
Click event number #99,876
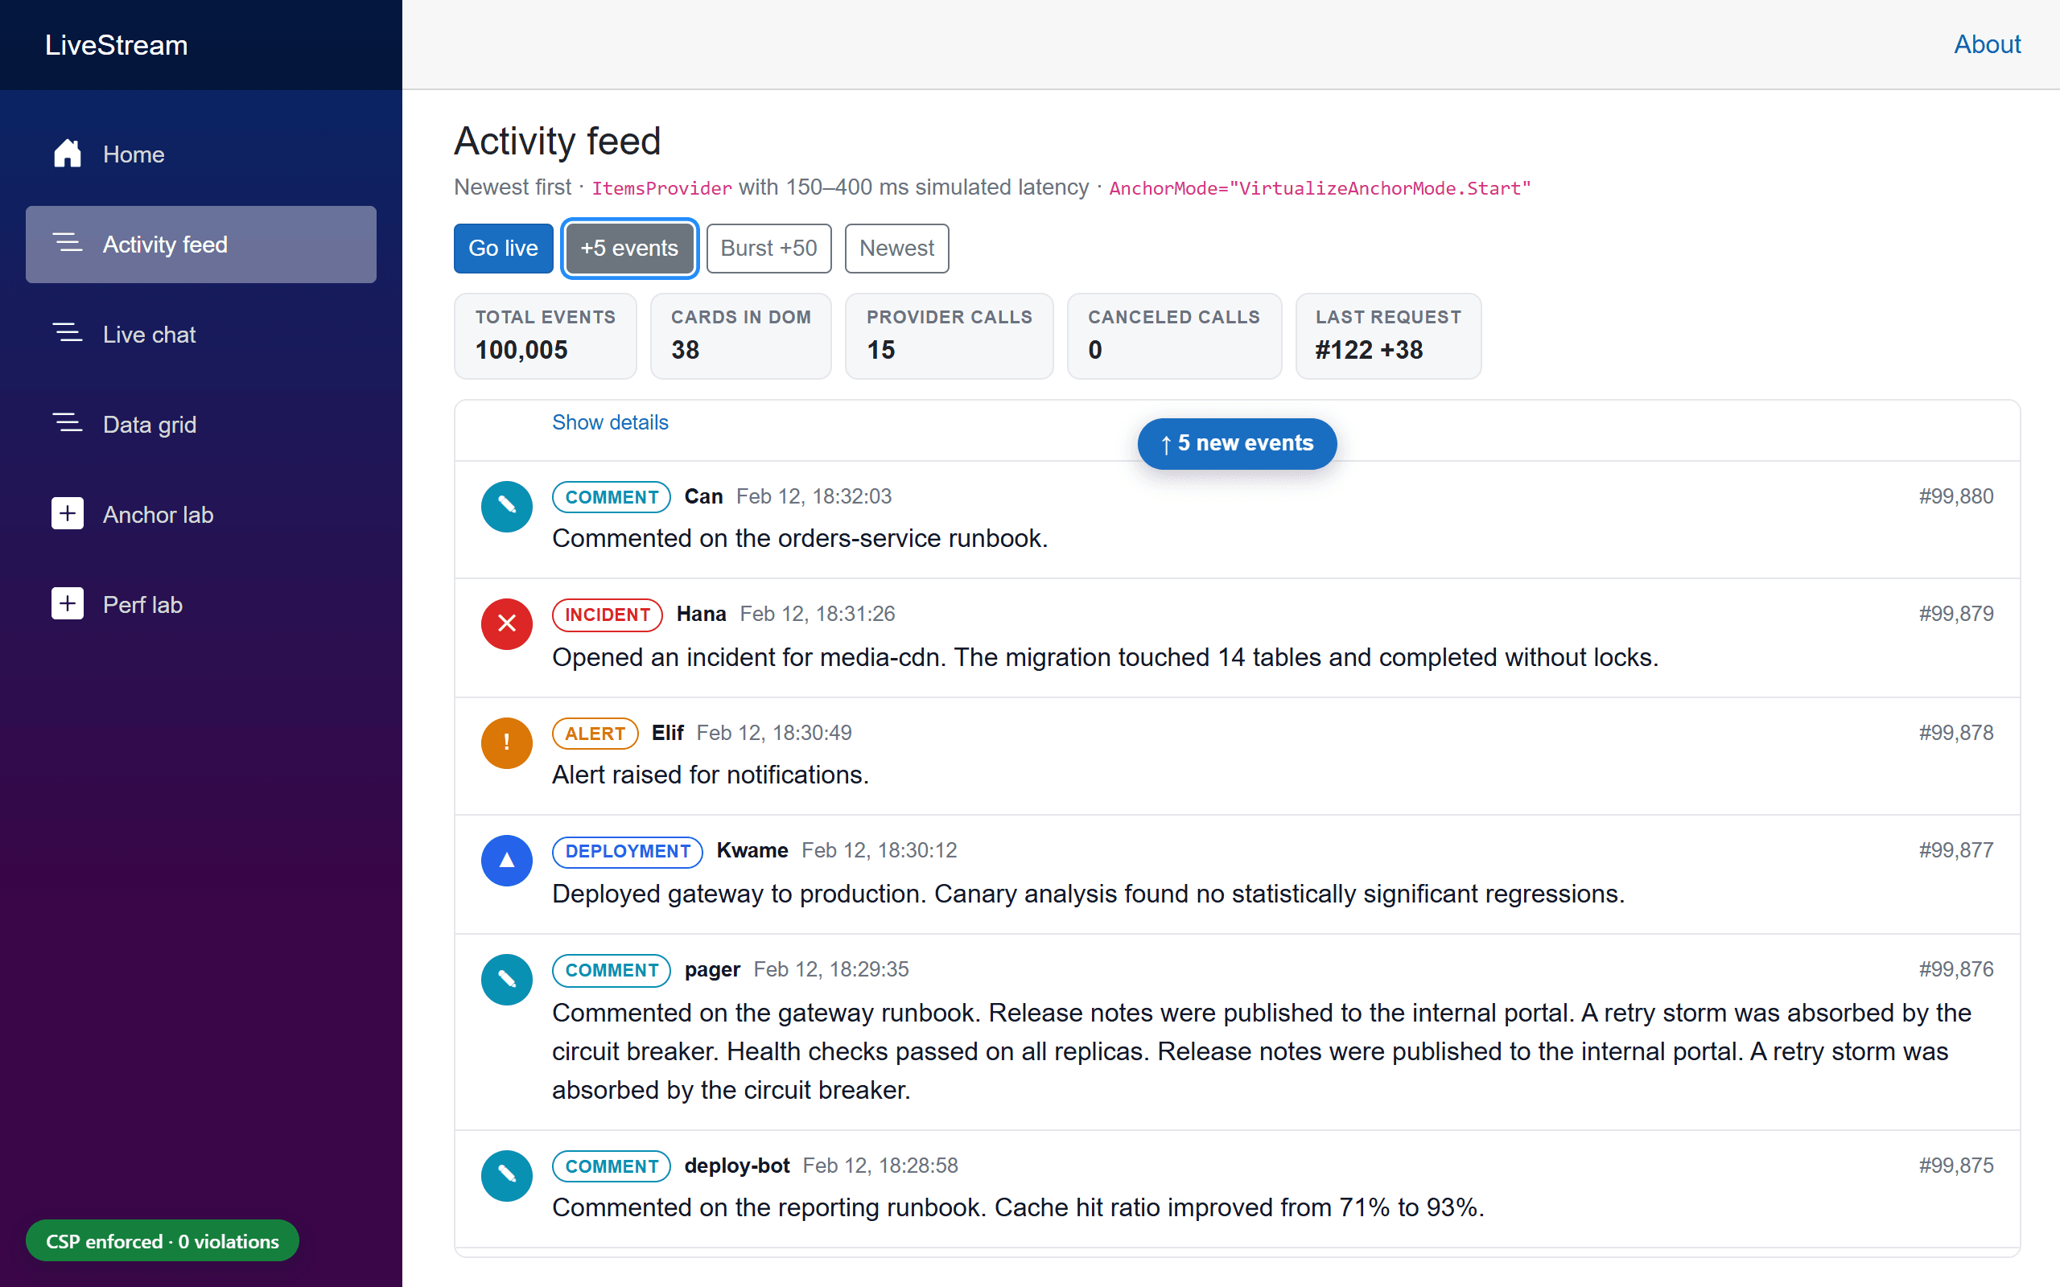coord(1956,969)
